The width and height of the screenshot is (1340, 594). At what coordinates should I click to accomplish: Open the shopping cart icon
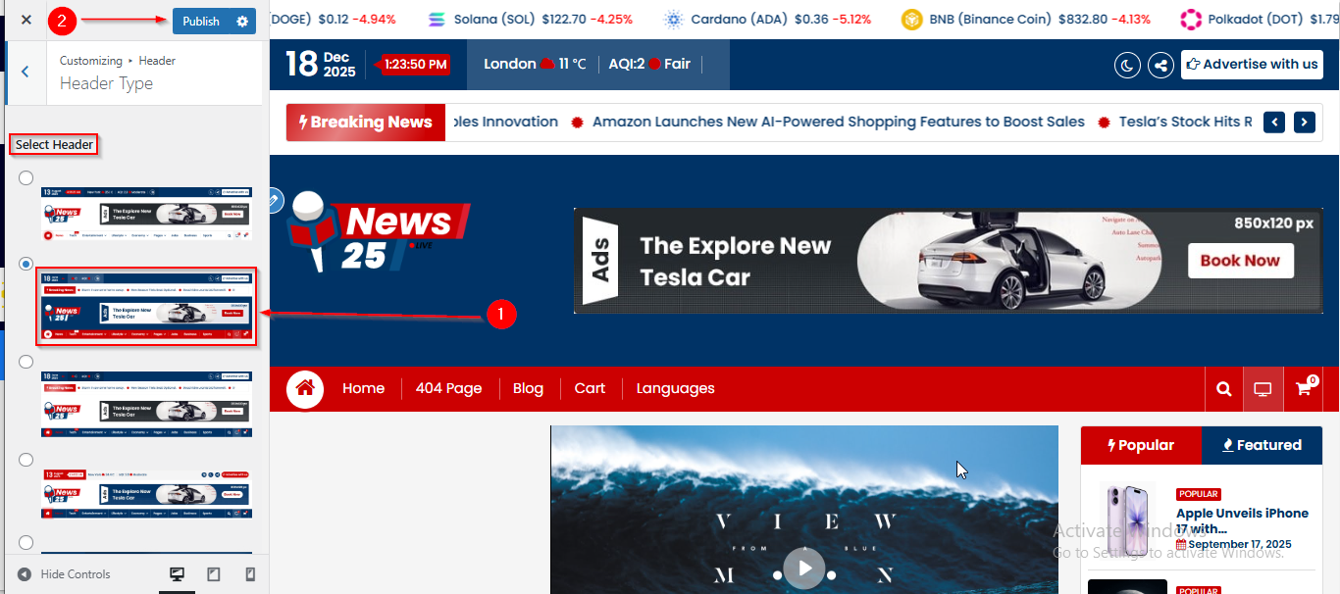(1303, 389)
